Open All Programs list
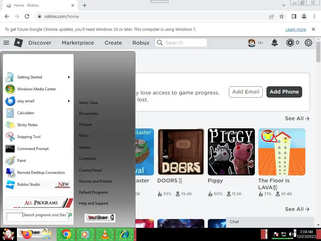Image resolution: width=321 pixels, height=241 pixels. coord(38,203)
